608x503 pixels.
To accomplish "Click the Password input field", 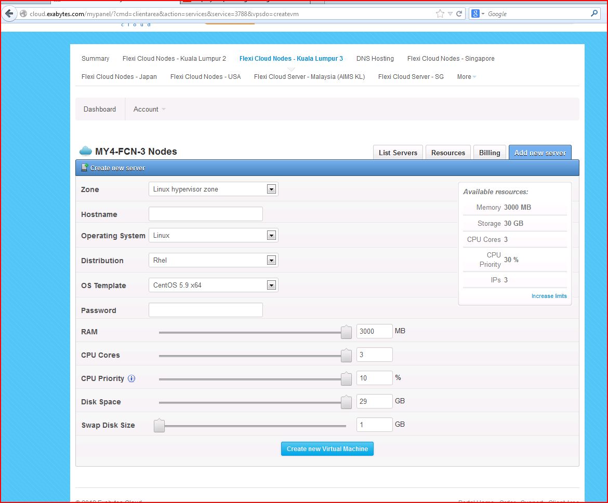I will coord(205,310).
